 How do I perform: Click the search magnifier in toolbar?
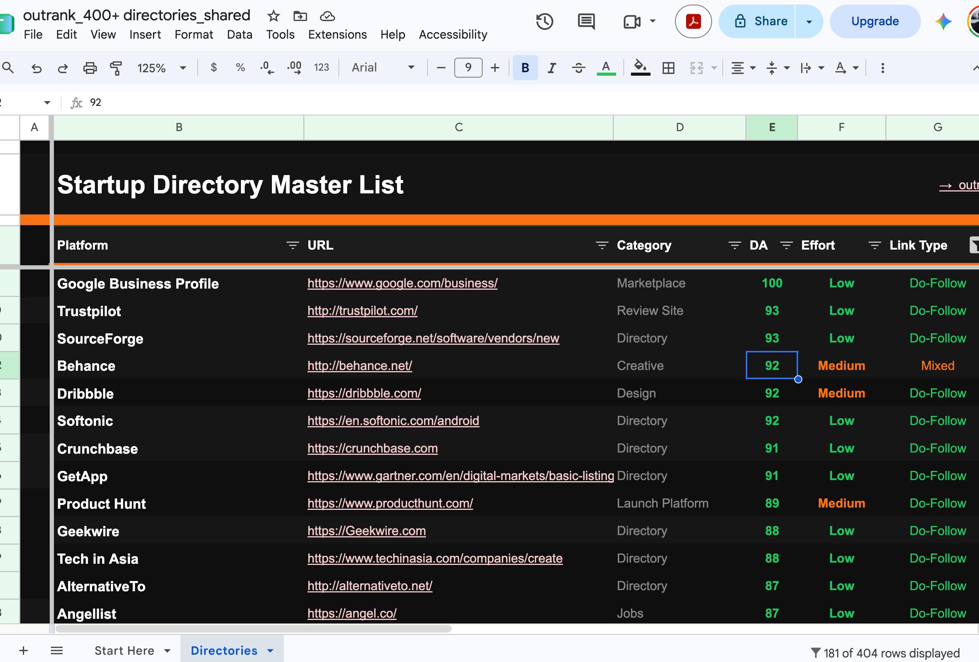8,67
